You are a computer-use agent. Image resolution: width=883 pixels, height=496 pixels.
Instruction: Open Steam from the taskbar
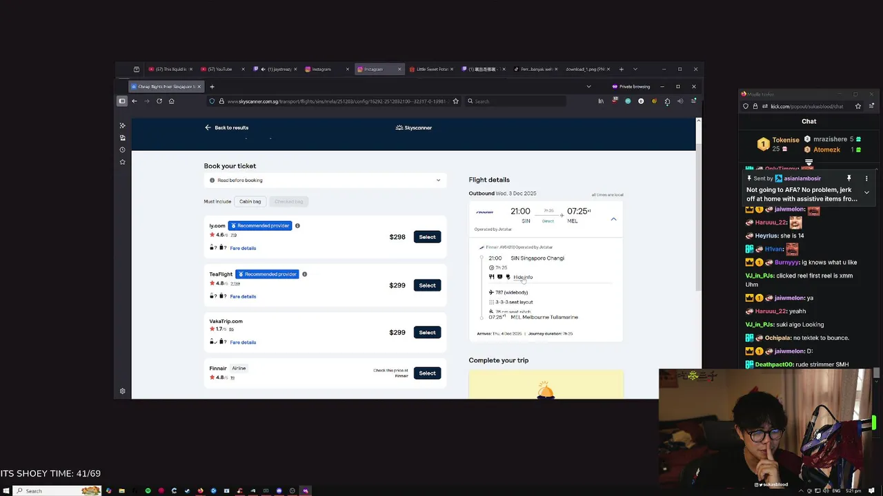click(187, 490)
